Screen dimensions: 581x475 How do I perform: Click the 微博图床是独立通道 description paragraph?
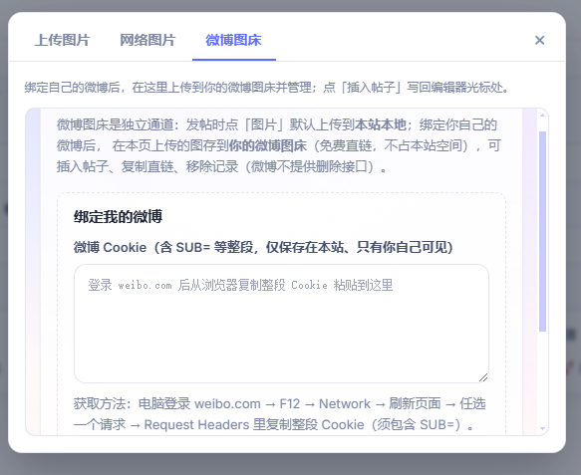(x=279, y=145)
